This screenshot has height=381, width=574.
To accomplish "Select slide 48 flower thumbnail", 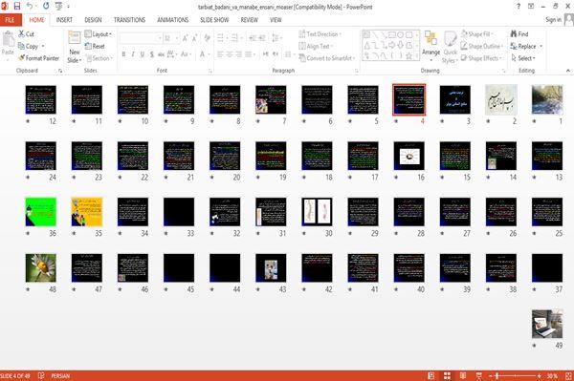I will (40, 267).
